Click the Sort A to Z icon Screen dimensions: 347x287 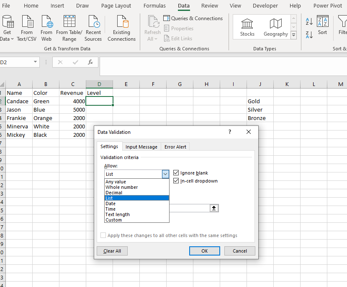[309, 22]
